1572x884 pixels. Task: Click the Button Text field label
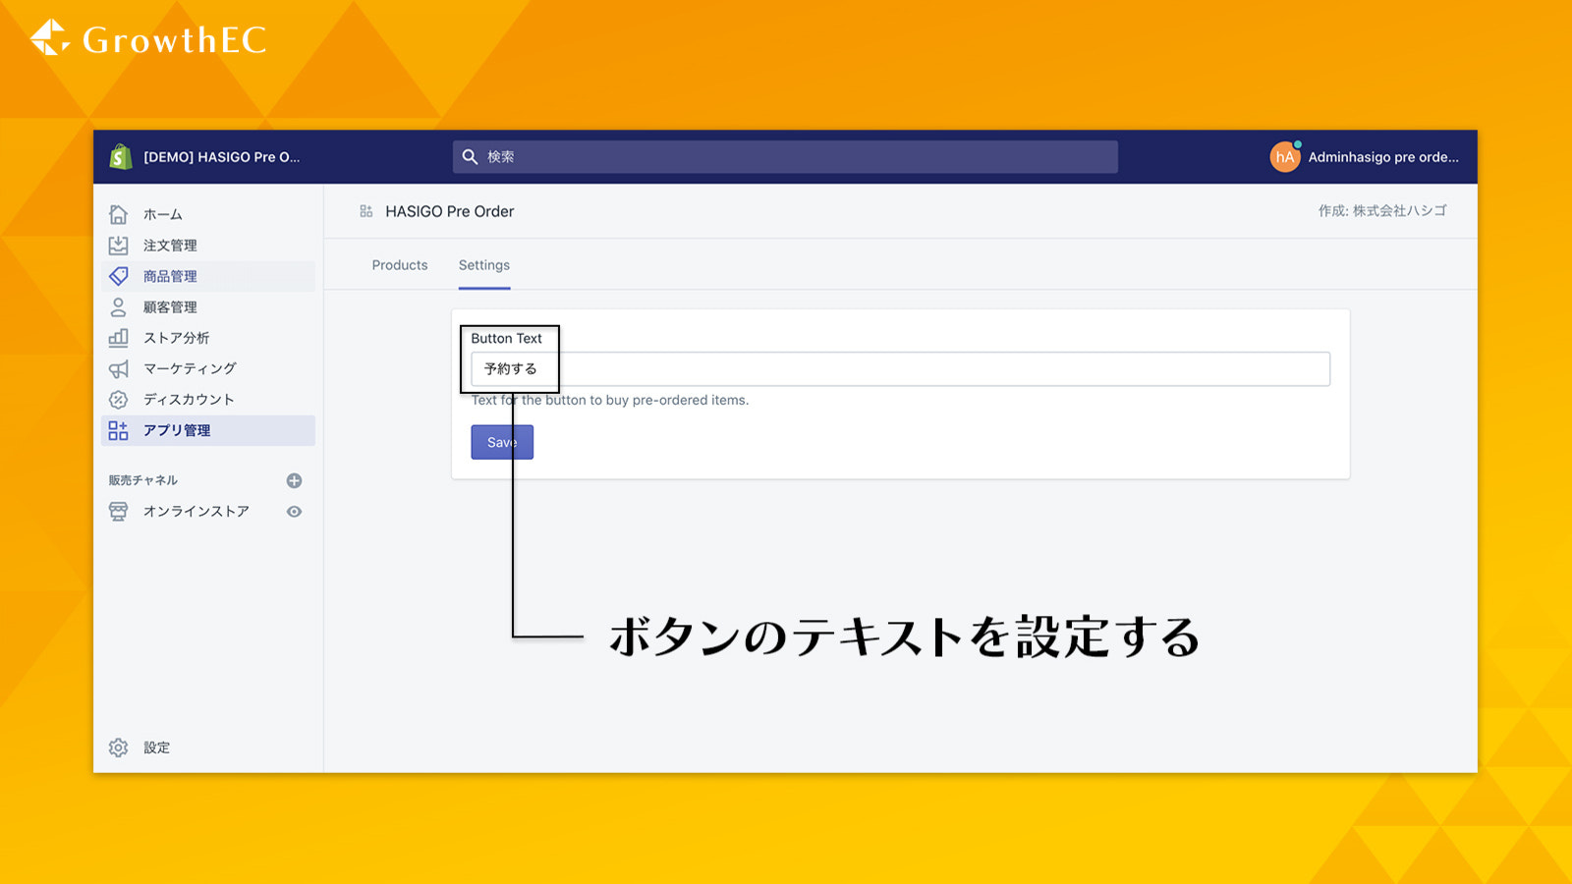[506, 338]
